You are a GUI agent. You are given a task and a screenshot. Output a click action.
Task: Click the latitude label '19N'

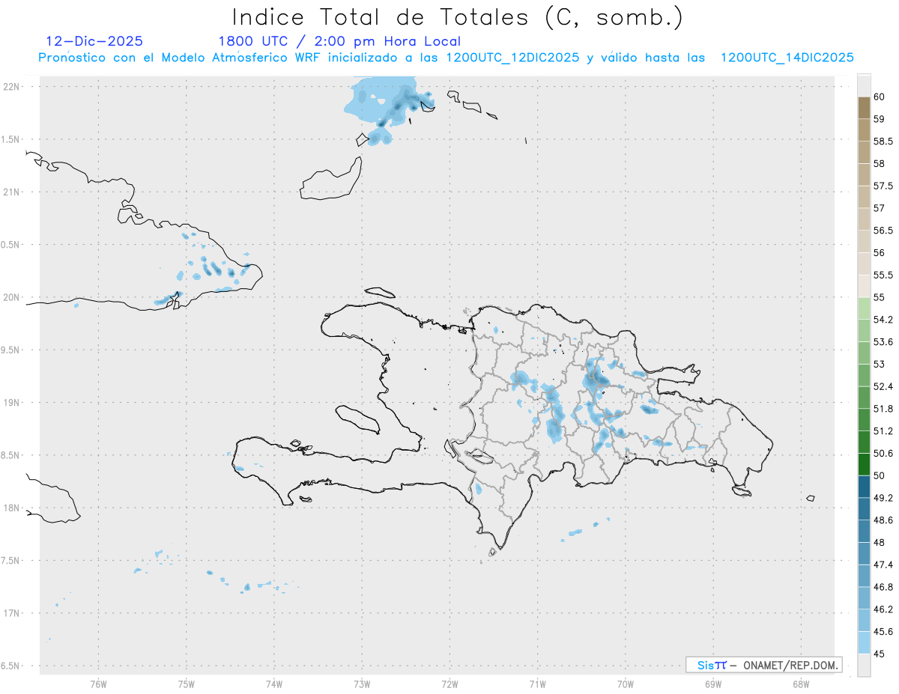12,402
